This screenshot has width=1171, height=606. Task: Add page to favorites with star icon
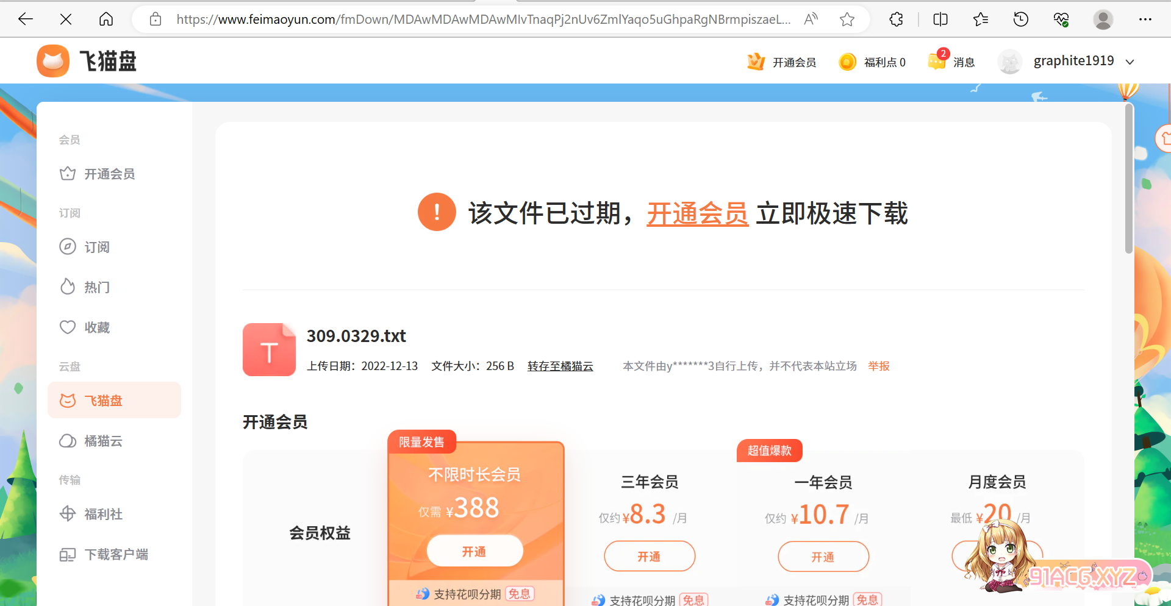tap(847, 20)
